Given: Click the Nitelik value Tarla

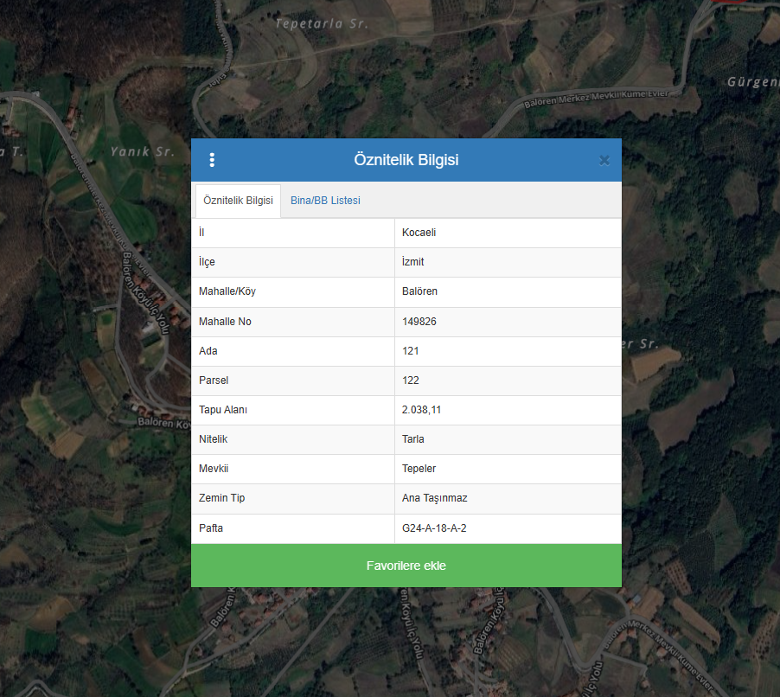Looking at the screenshot, I should pyautogui.click(x=413, y=439).
